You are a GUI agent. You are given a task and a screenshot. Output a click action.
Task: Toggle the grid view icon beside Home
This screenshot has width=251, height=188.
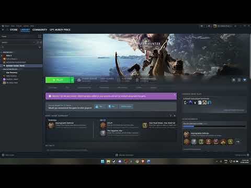pyautogui.click(x=40, y=36)
